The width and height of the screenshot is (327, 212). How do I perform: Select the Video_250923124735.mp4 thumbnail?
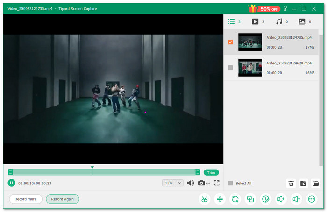pyautogui.click(x=250, y=42)
